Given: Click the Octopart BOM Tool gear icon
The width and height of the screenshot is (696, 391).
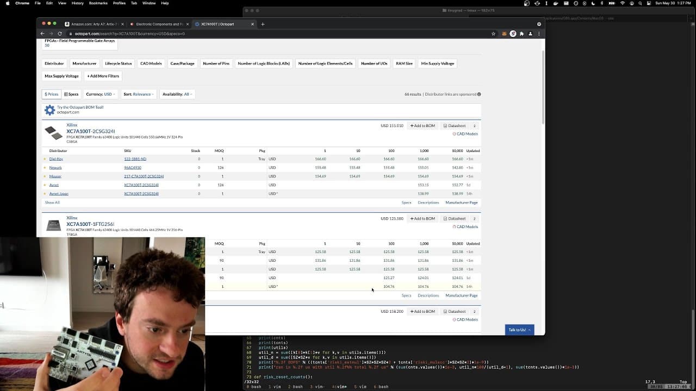Looking at the screenshot, I should tap(49, 110).
